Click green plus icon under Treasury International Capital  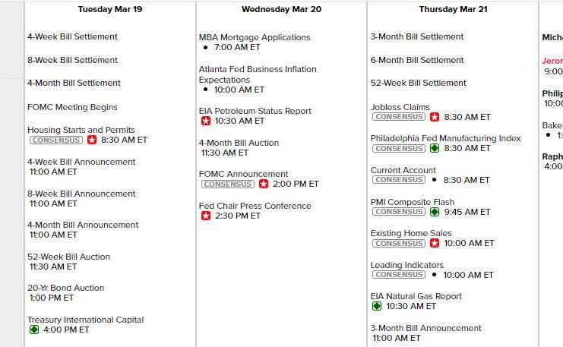pos(33,330)
